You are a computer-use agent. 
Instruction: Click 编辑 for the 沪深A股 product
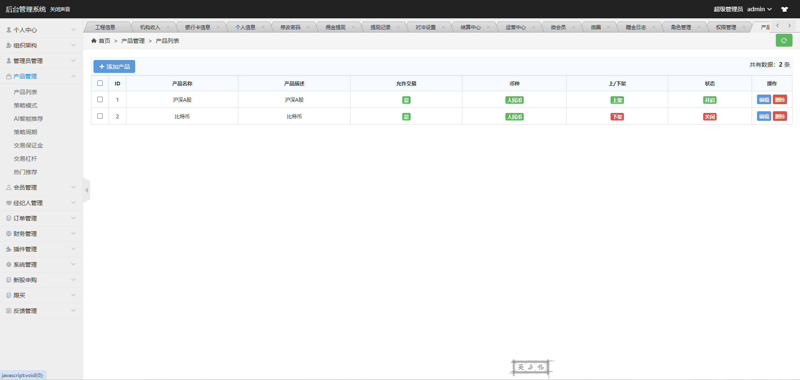tap(764, 100)
